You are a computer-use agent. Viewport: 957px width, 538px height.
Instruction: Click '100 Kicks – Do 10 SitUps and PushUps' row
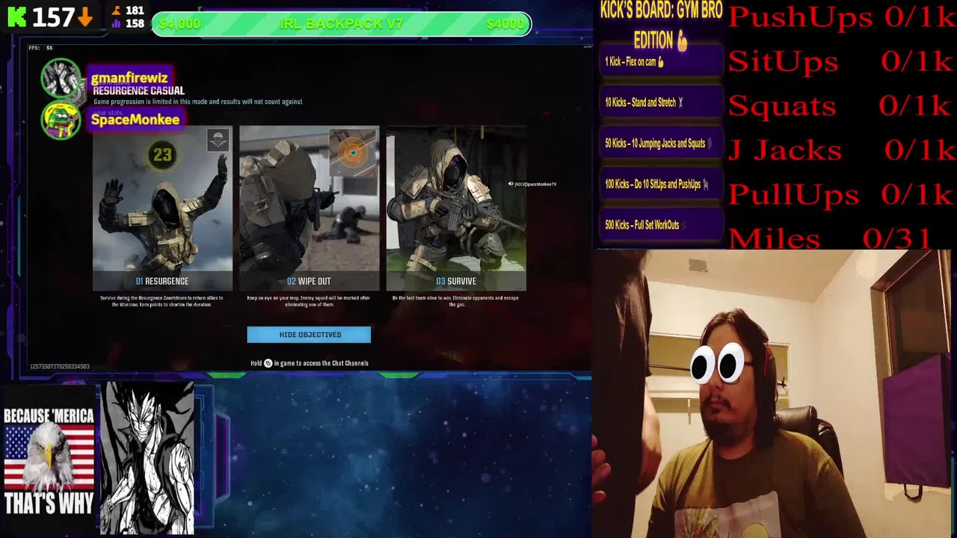pos(661,184)
